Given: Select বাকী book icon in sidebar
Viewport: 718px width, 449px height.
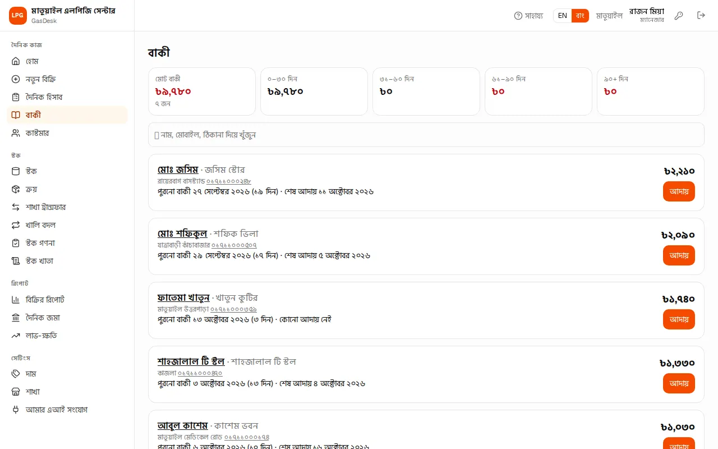Looking at the screenshot, I should tap(67, 115).
